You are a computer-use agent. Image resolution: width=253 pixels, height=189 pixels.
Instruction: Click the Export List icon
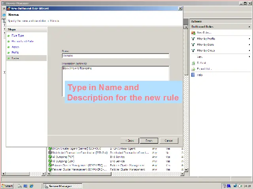point(193,69)
